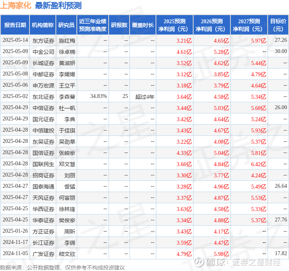Select the 长城证券 institution cell
289x271 pixels.
pos(43,63)
